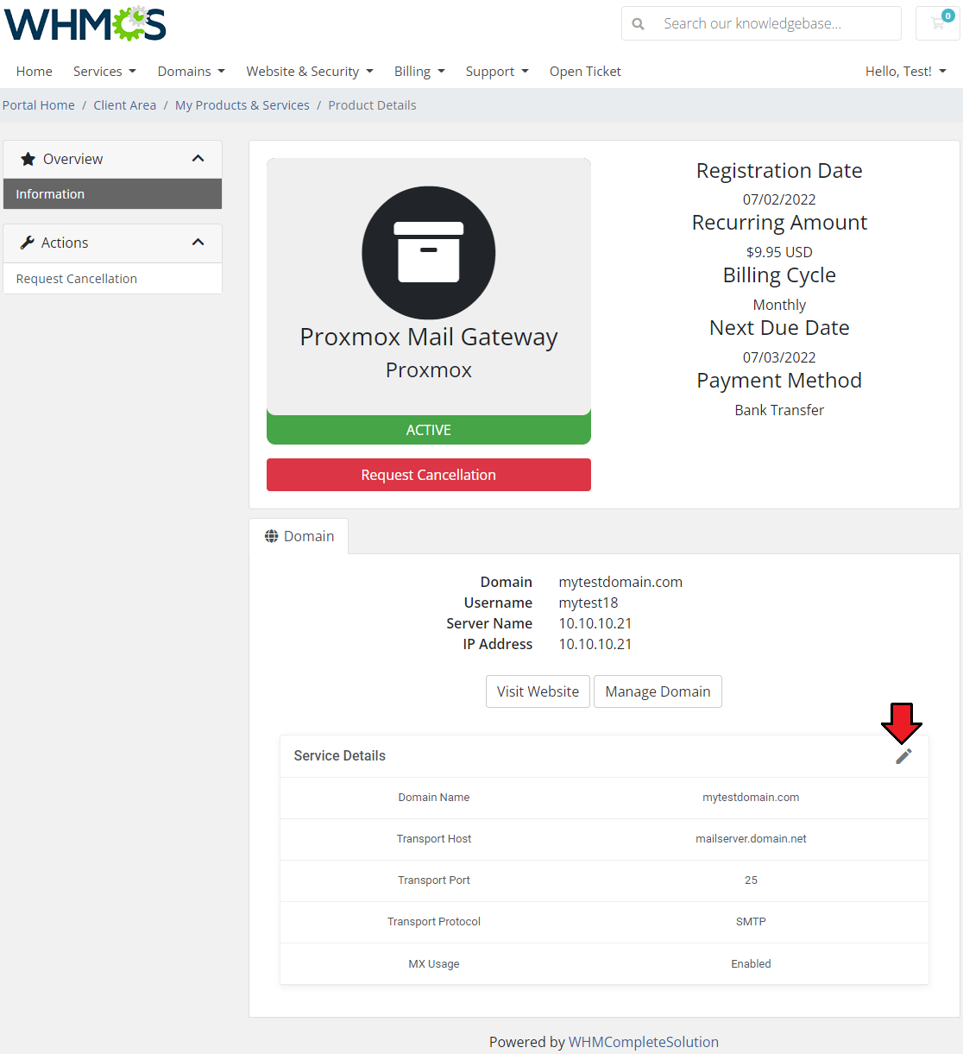Click the Bank Transfer payment method
Image resolution: width=963 pixels, height=1054 pixels.
pyautogui.click(x=779, y=410)
